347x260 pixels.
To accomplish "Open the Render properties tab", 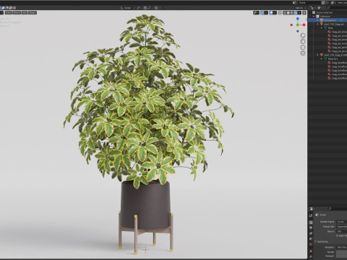I will [311, 222].
